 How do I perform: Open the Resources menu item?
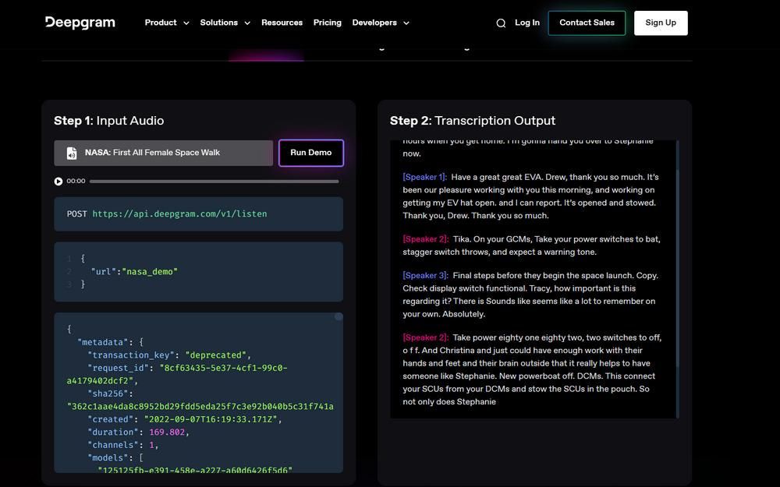point(282,23)
